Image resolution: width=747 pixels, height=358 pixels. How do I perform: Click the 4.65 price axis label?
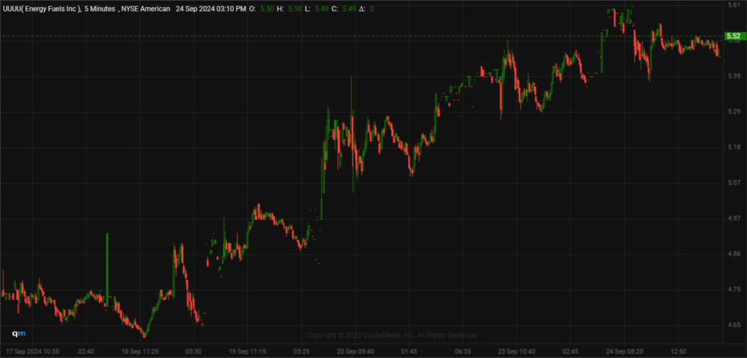click(x=734, y=325)
